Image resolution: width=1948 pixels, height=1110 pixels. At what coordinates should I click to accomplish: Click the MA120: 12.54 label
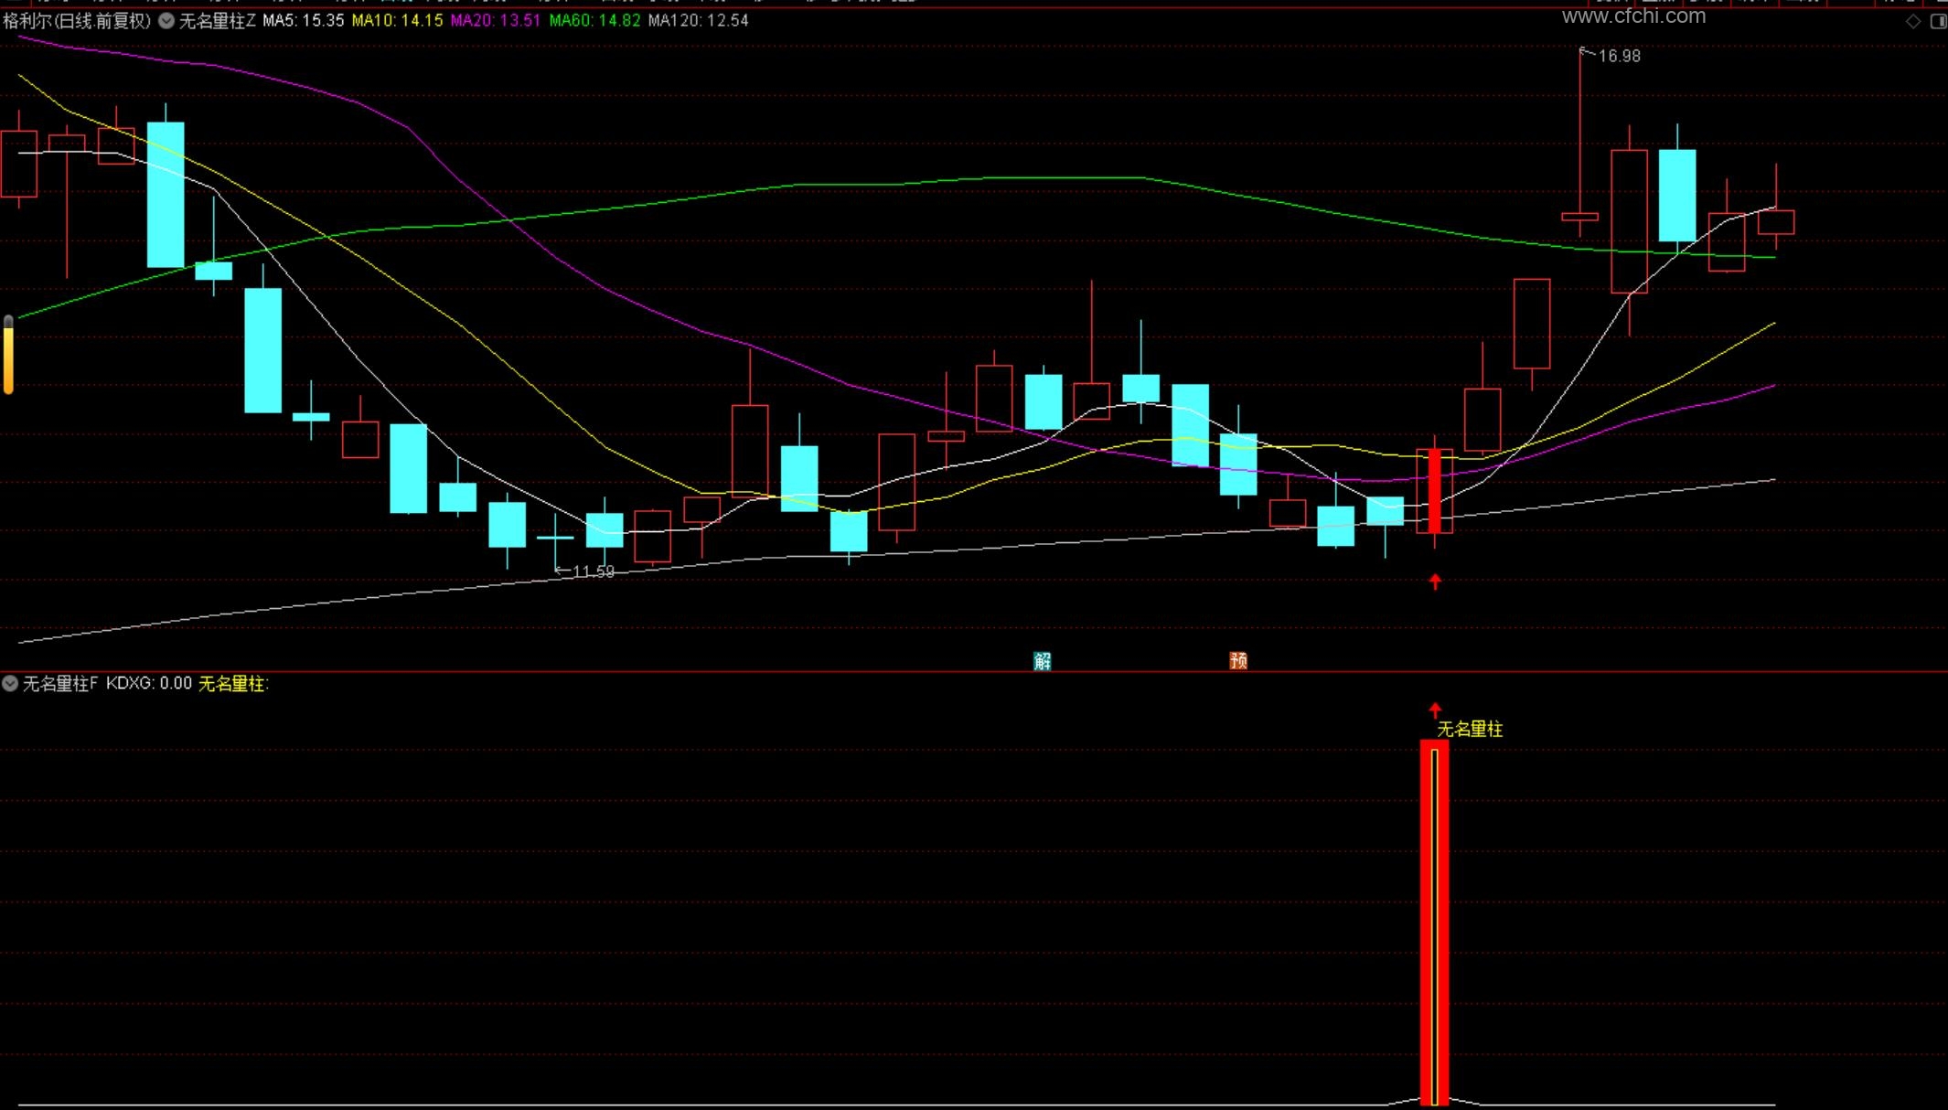tap(698, 21)
